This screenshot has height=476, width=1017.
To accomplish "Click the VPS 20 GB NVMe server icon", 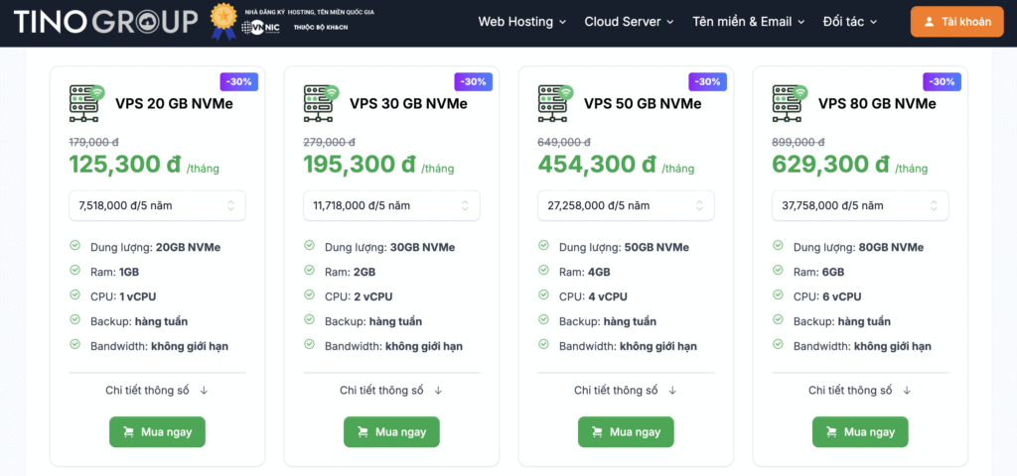I will pos(86,103).
